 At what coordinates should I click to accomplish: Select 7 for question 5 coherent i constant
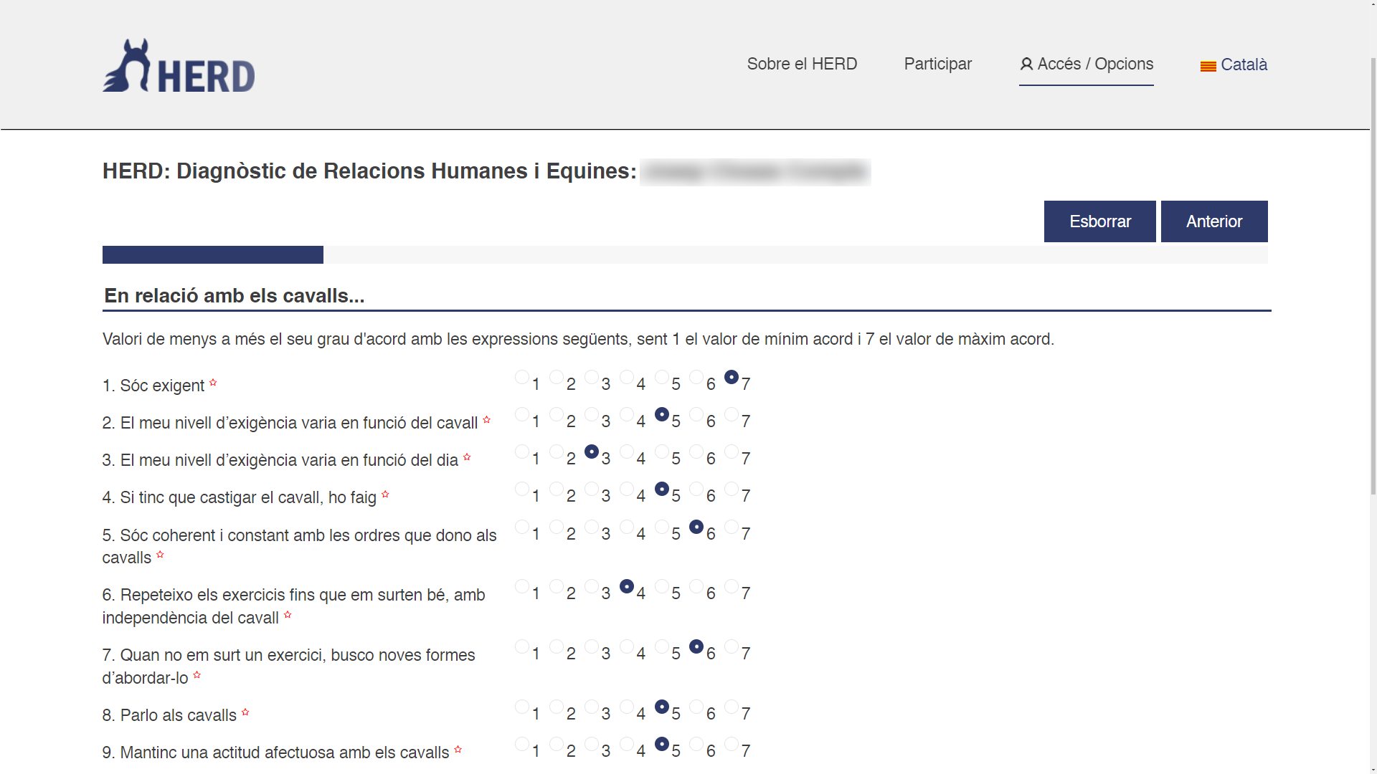(x=731, y=527)
